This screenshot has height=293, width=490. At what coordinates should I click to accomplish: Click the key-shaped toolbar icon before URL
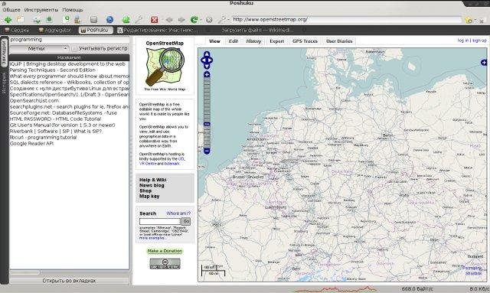222,20
